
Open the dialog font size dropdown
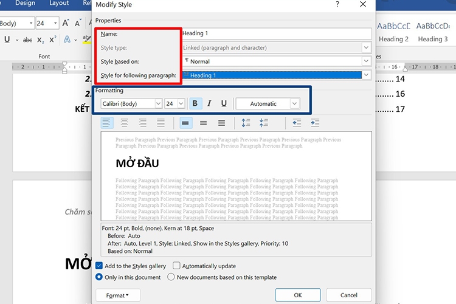[181, 103]
